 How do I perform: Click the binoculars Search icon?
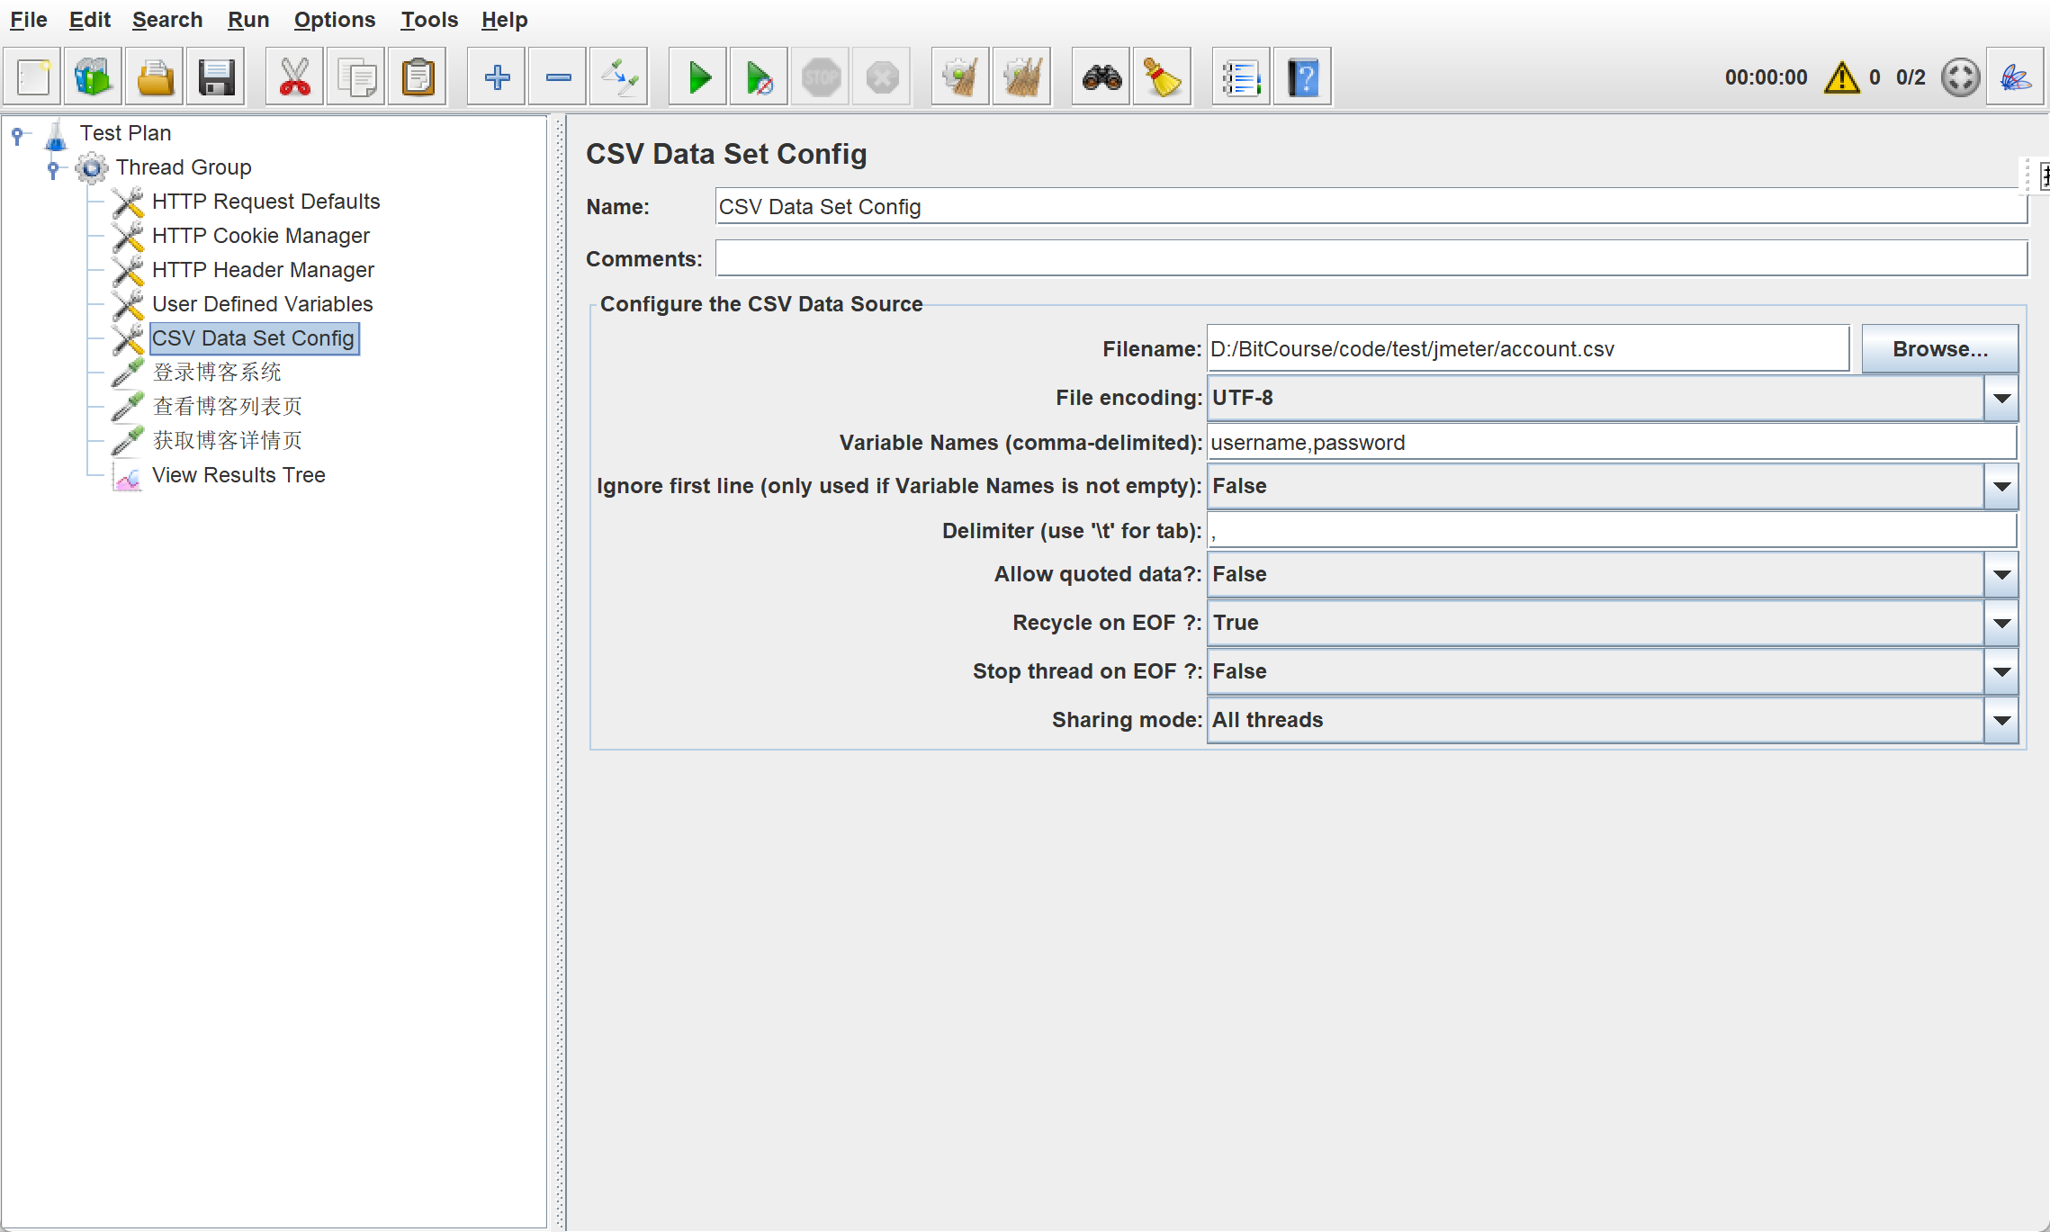click(1101, 77)
